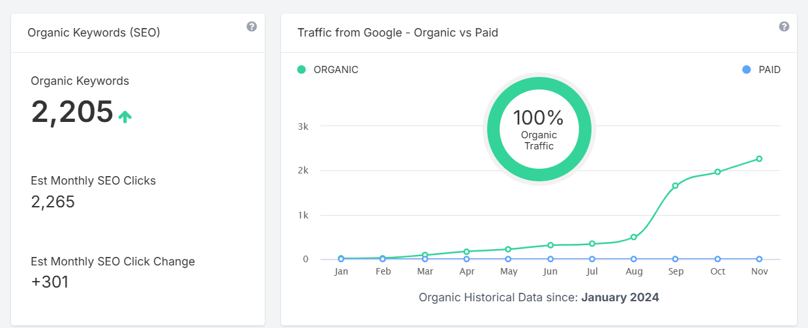This screenshot has width=808, height=328.
Task: Select the Nov organic data point
Action: (759, 158)
